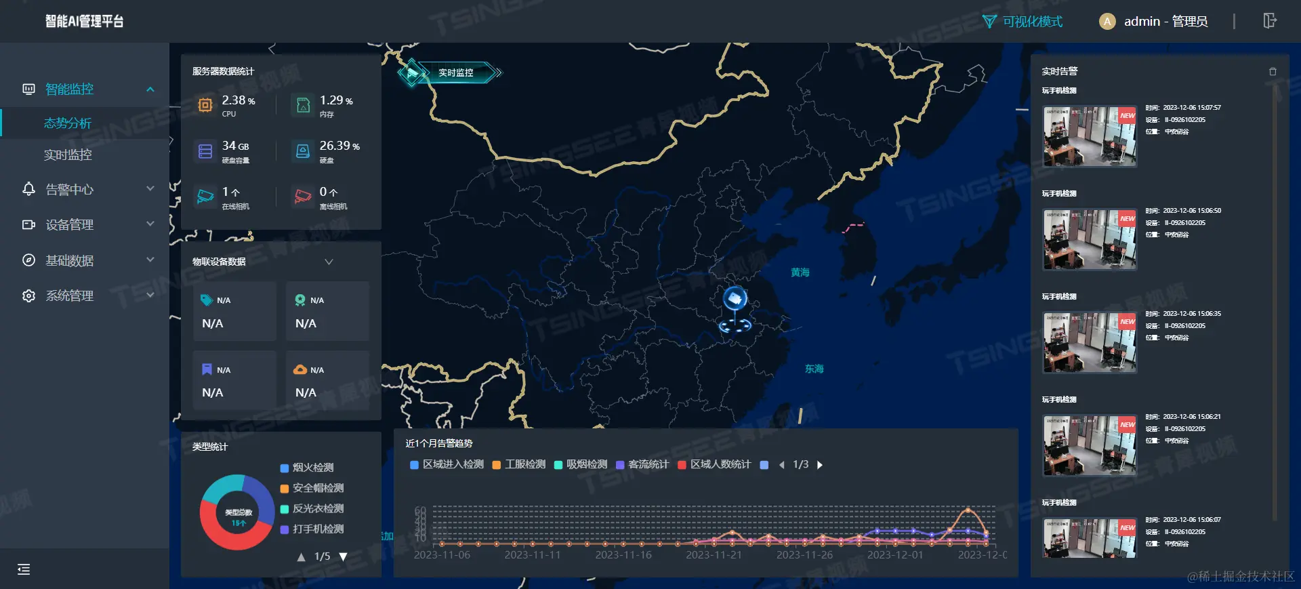This screenshot has height=589, width=1301.
Task: Click the orange cloud icon in 物联设备数据
Action: pos(300,369)
